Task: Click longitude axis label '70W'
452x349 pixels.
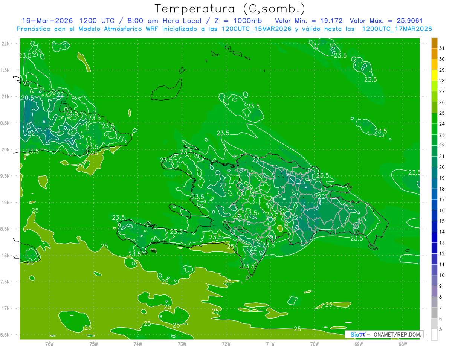Action: click(x=315, y=344)
